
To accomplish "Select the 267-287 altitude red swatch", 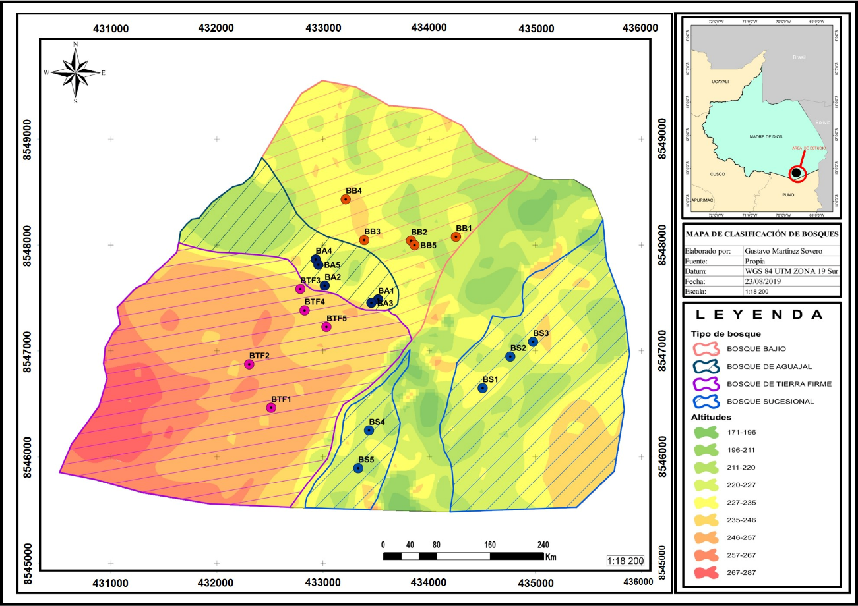I will point(706,572).
